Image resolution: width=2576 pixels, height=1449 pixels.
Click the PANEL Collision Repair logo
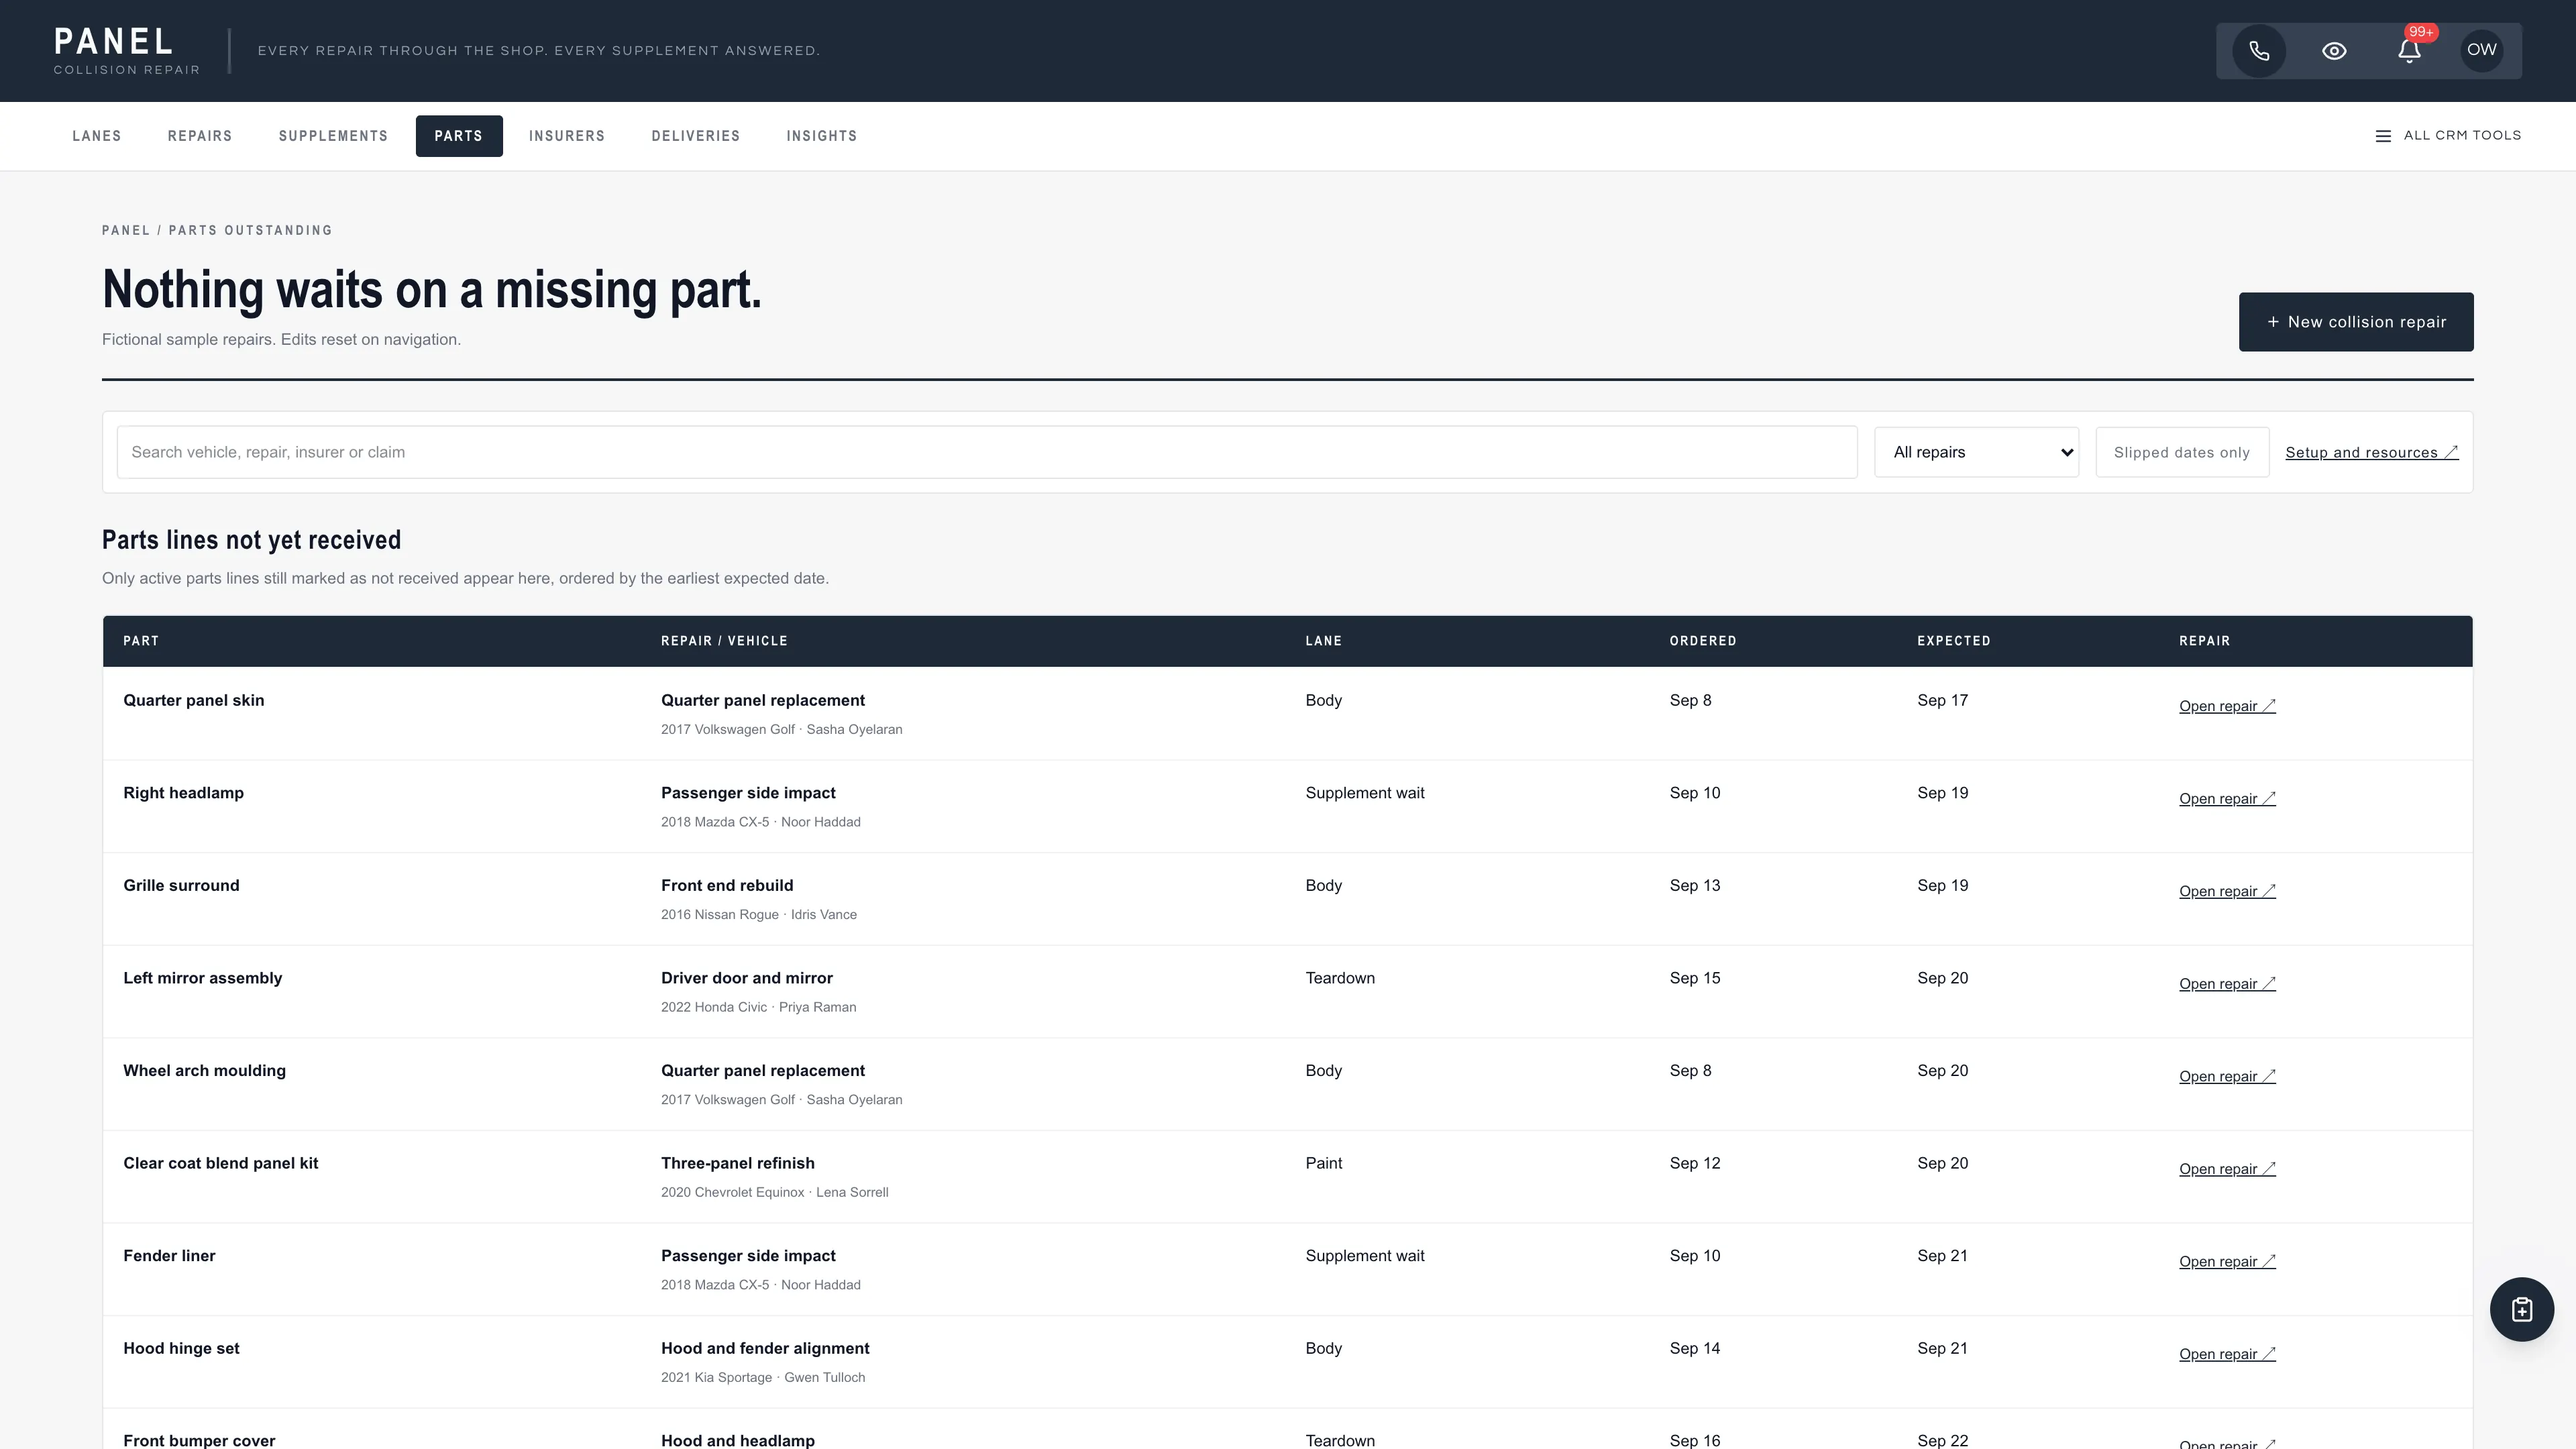click(127, 51)
